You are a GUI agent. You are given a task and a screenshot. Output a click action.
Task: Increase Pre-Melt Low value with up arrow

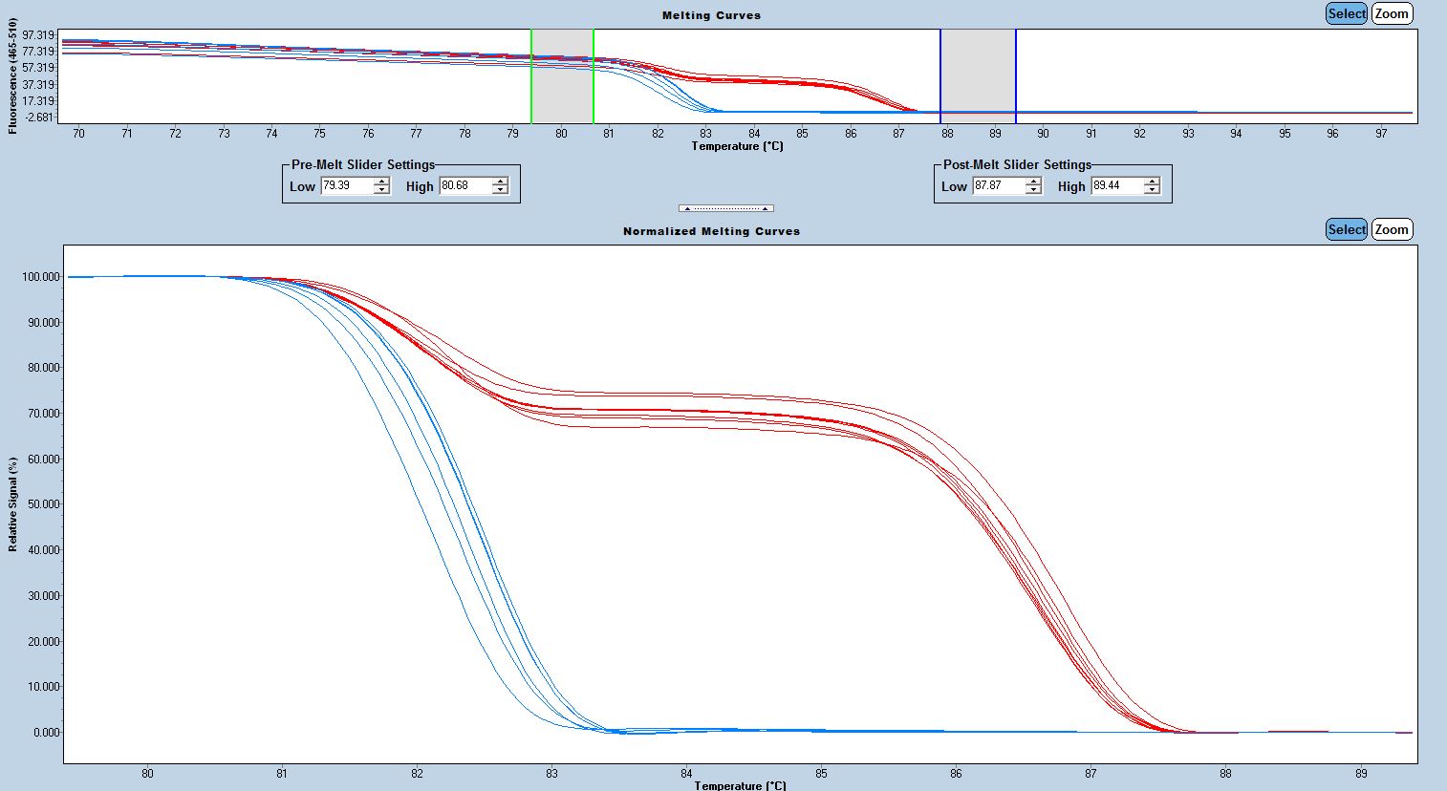(x=381, y=182)
